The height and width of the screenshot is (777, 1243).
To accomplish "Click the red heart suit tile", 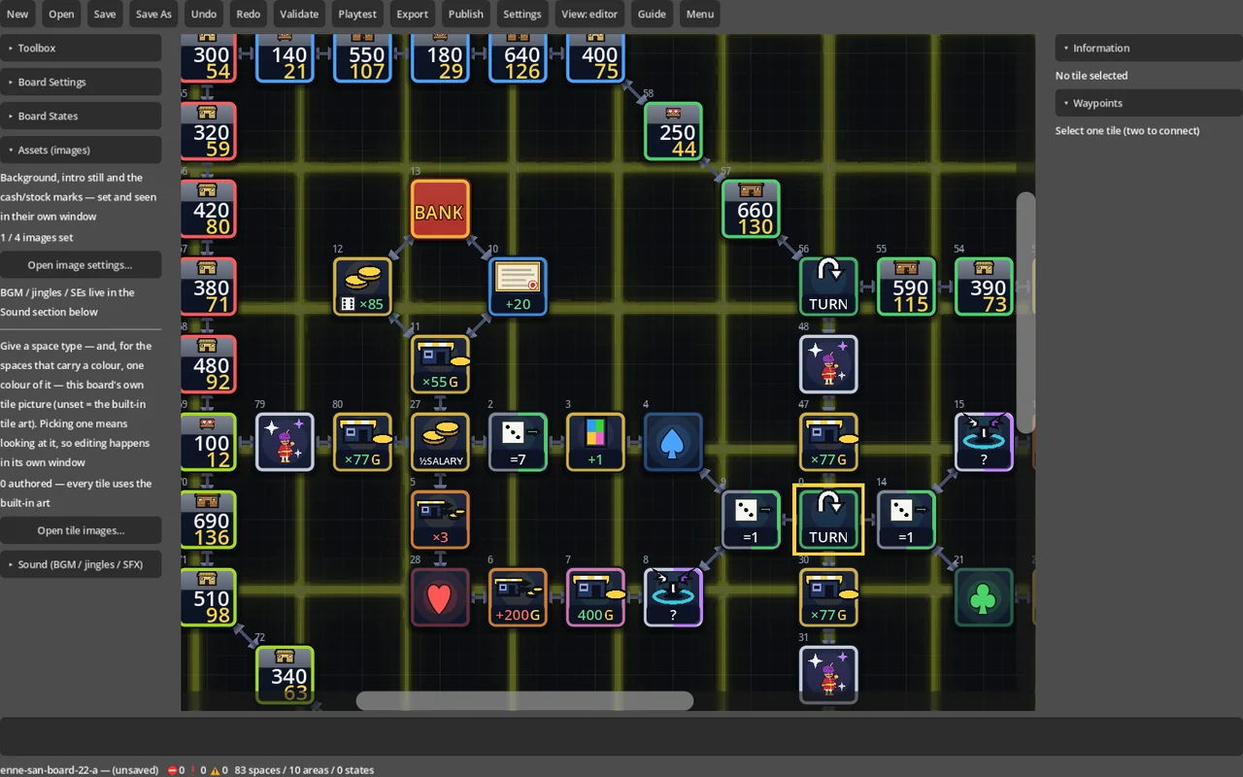I will click(440, 597).
